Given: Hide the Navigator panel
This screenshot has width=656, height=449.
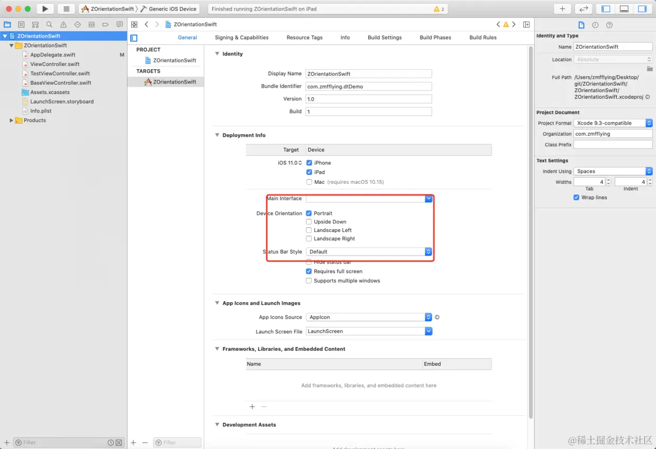Looking at the screenshot, I should click(x=606, y=8).
